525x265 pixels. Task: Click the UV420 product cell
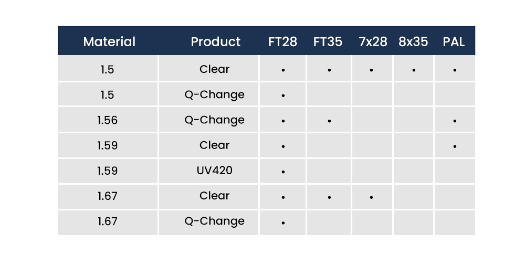pos(215,171)
